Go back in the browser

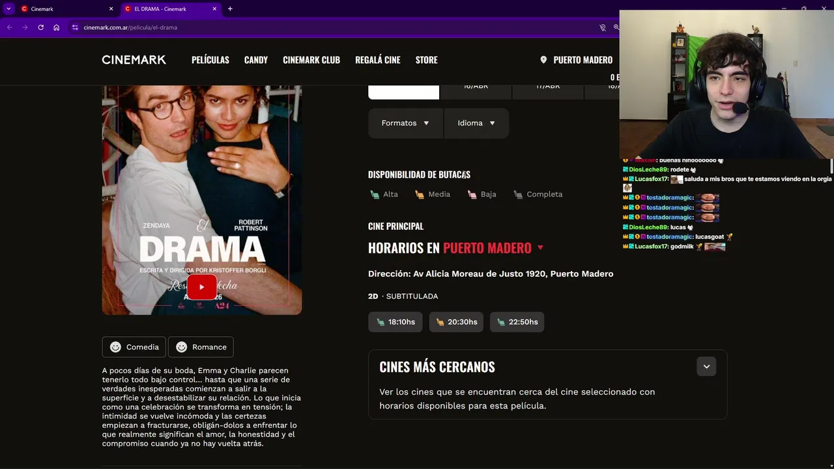(9, 27)
